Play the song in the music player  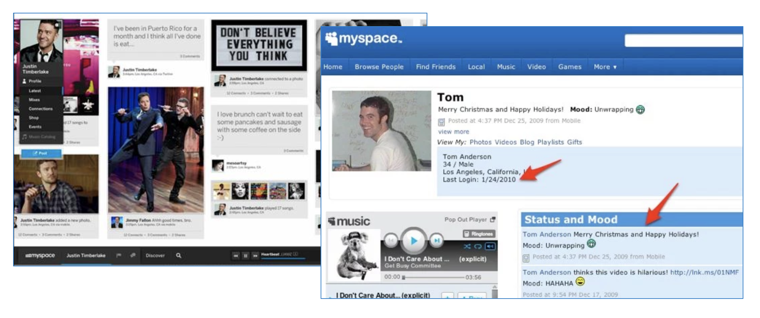414,241
